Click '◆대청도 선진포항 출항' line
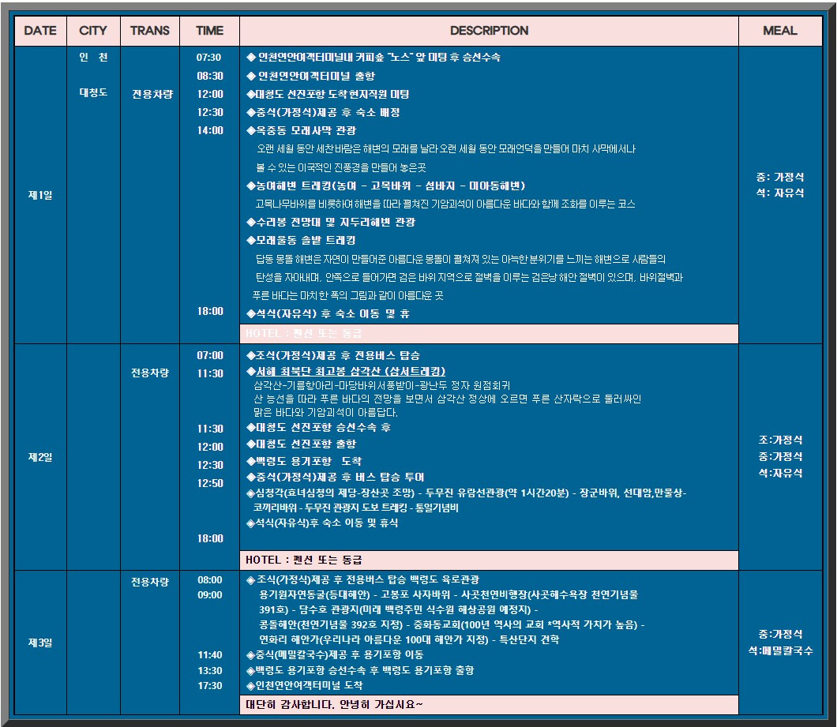The width and height of the screenshot is (837, 727). [301, 444]
